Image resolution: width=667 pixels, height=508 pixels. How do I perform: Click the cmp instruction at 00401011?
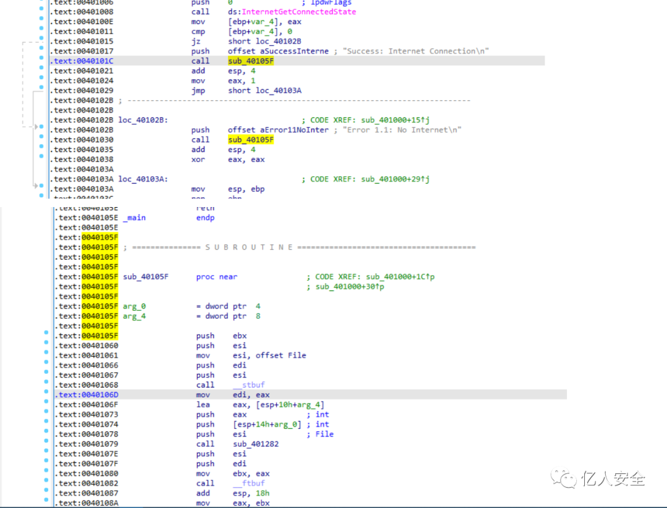point(241,32)
